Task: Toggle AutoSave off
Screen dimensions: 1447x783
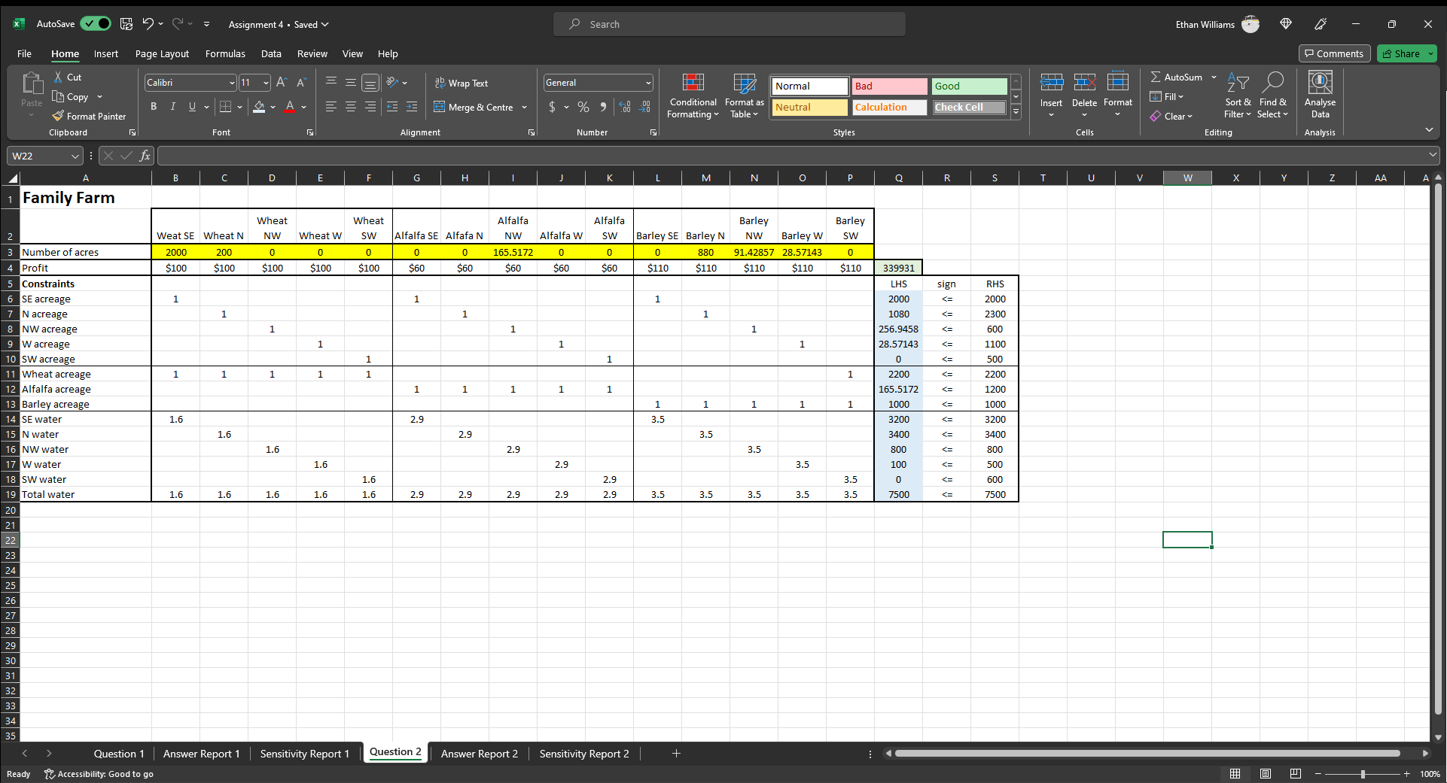Action: point(96,23)
